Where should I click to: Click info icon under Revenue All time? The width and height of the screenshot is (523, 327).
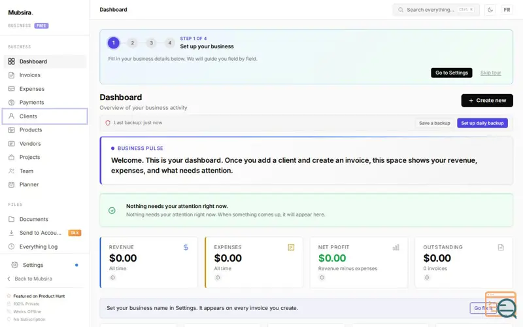[112, 277]
